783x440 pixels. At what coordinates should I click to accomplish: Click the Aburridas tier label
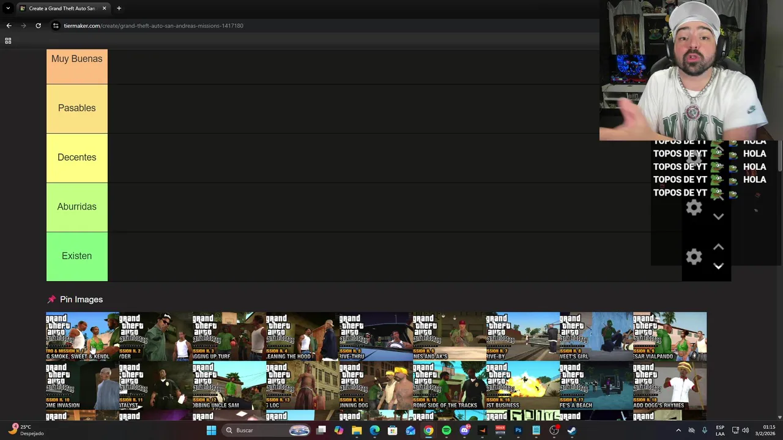tap(77, 207)
